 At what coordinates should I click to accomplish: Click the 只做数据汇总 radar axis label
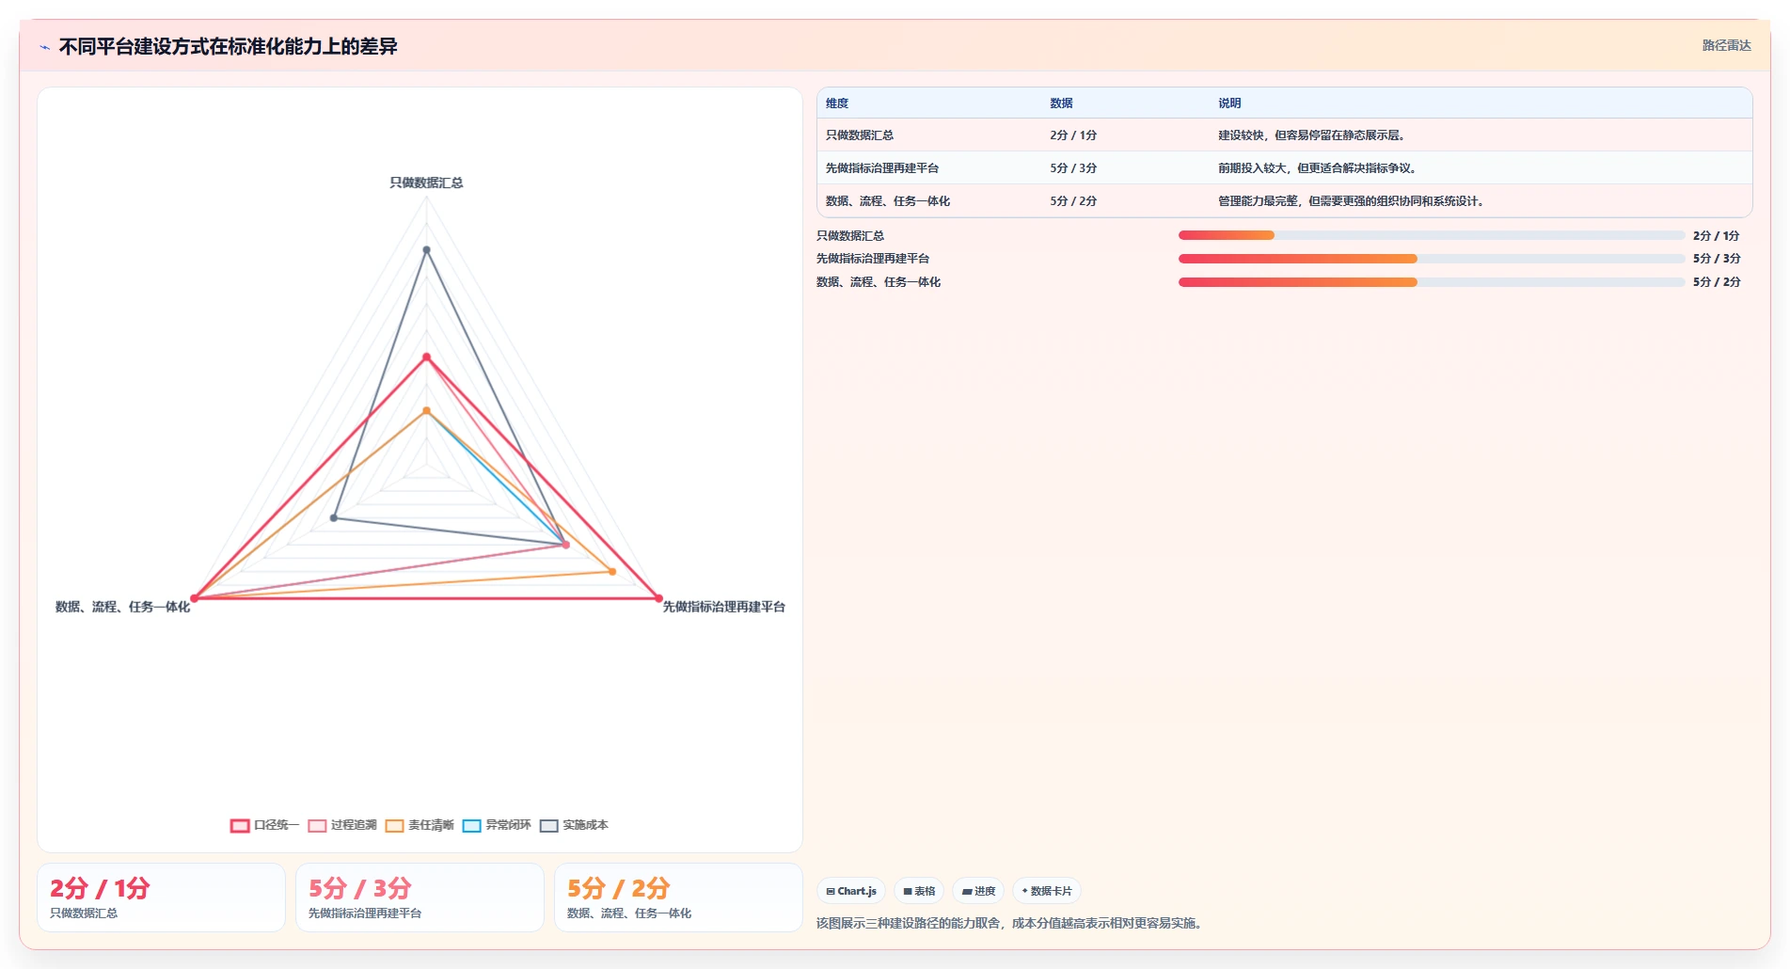[426, 183]
